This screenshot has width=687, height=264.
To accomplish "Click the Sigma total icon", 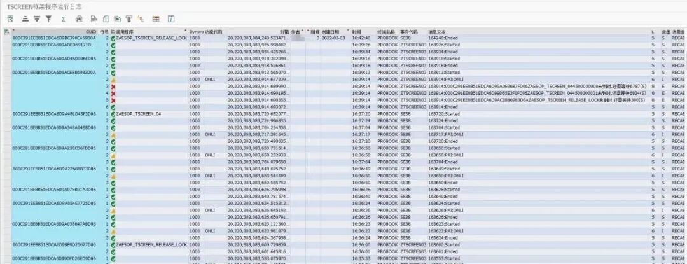I will 64,19.
